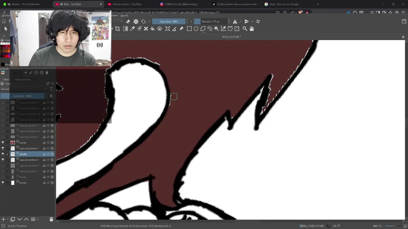Screen dimensions: 408x229
Task: Select the Assistant tool
Action: 168,29
